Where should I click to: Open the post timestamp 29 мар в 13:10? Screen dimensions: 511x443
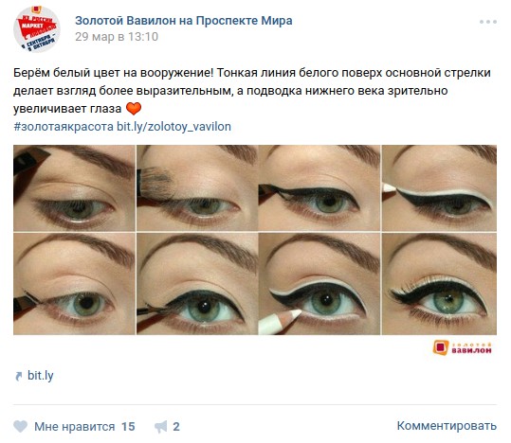[117, 37]
